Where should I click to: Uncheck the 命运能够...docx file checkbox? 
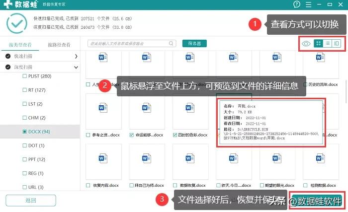click(x=132, y=135)
